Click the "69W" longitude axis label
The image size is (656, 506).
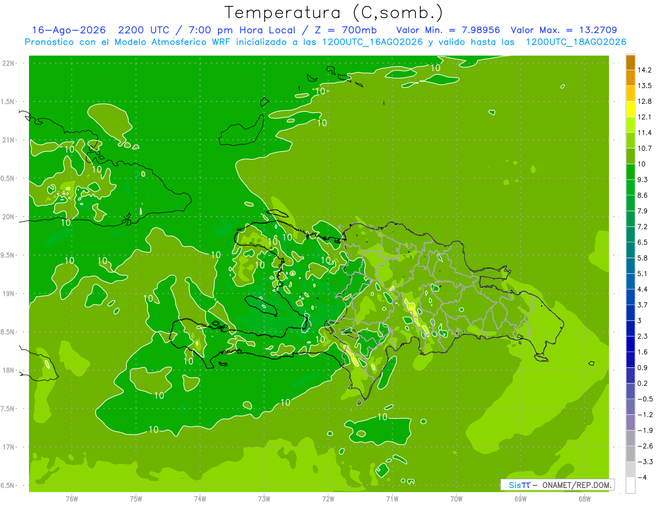click(520, 499)
